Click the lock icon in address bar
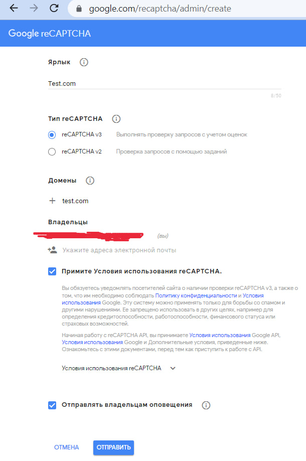The height and width of the screenshot is (461, 306). tap(79, 9)
